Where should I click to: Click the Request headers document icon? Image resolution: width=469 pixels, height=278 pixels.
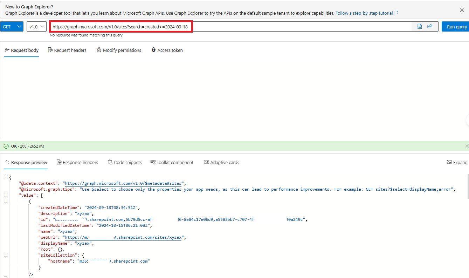pyautogui.click(x=50, y=50)
